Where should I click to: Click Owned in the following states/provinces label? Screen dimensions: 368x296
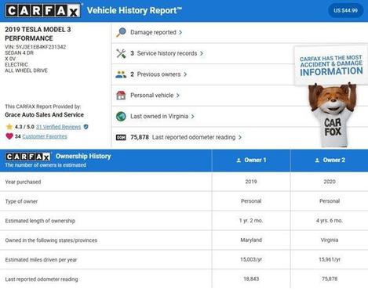[x=51, y=240]
